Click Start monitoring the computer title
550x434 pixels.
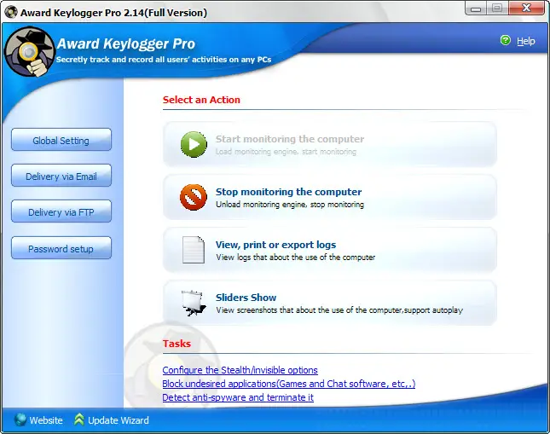pyautogui.click(x=290, y=139)
